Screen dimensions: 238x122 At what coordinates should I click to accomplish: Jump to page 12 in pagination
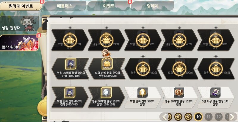pos(218,117)
